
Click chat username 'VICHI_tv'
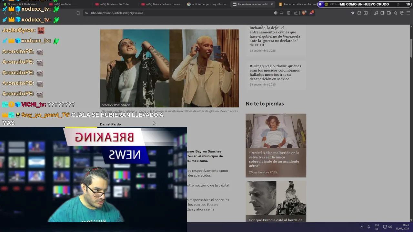34,104
